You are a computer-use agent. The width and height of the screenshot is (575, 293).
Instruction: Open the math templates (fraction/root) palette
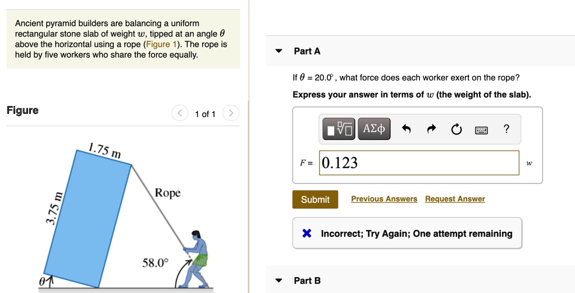339,130
